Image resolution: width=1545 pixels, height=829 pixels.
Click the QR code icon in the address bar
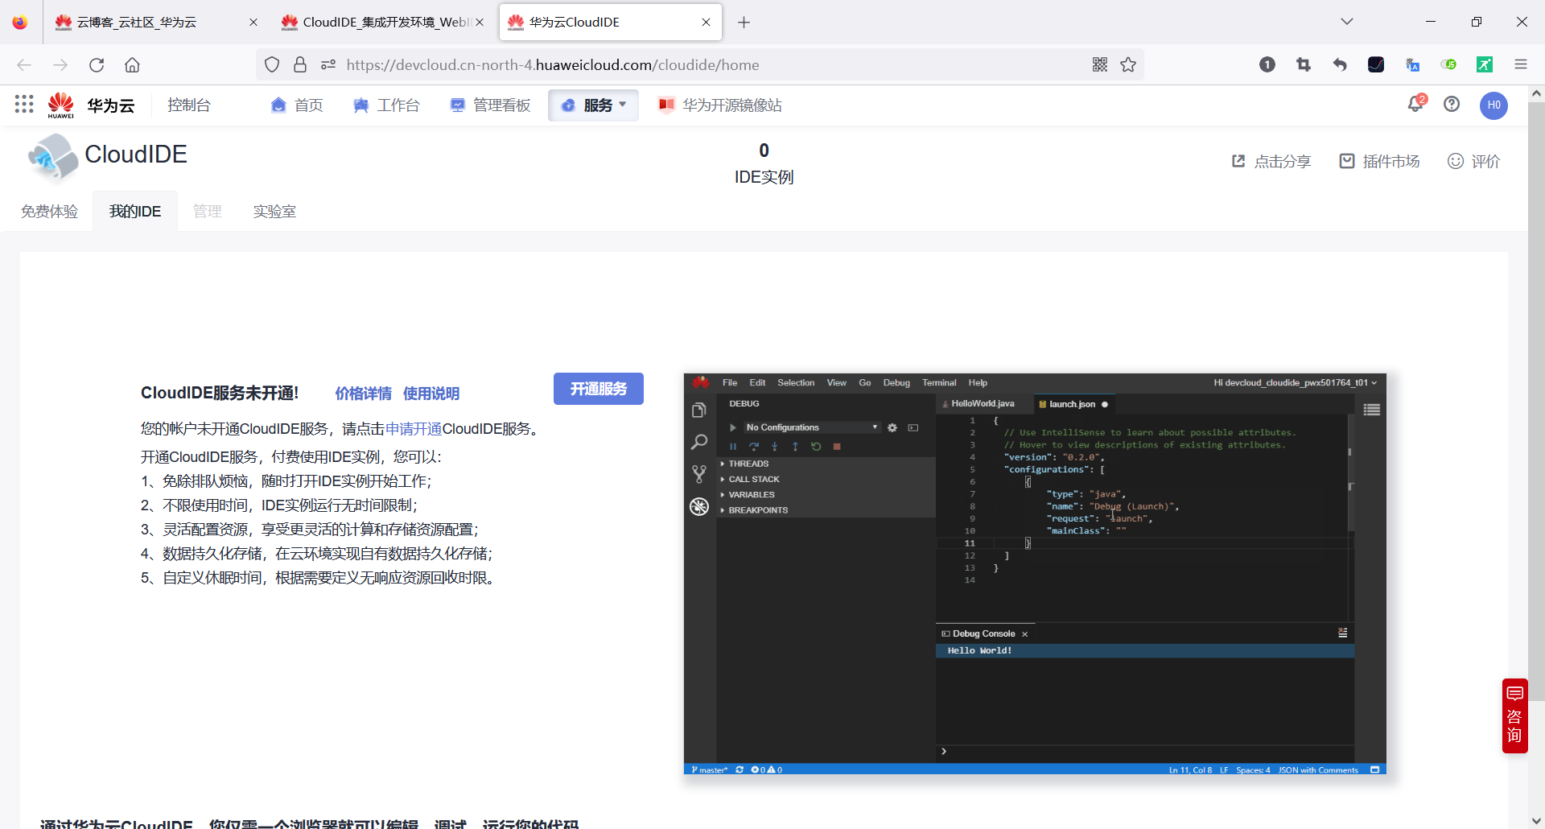pyautogui.click(x=1099, y=64)
